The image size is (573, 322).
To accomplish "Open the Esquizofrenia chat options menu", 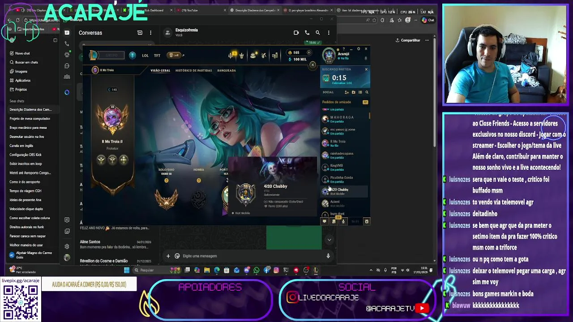I will (x=329, y=33).
